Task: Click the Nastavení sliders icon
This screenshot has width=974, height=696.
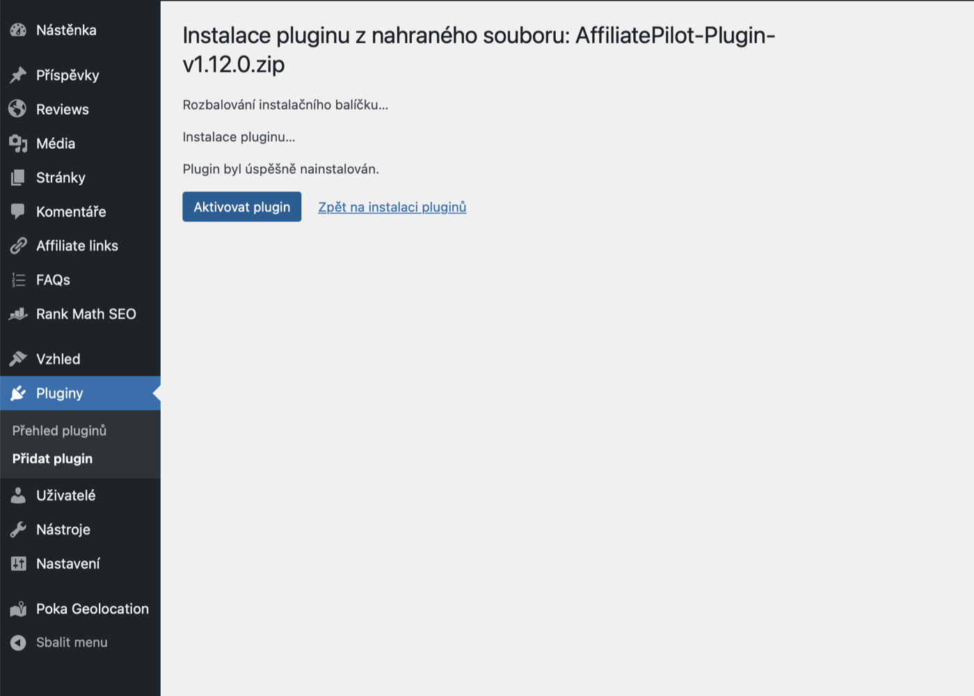Action: [x=18, y=564]
